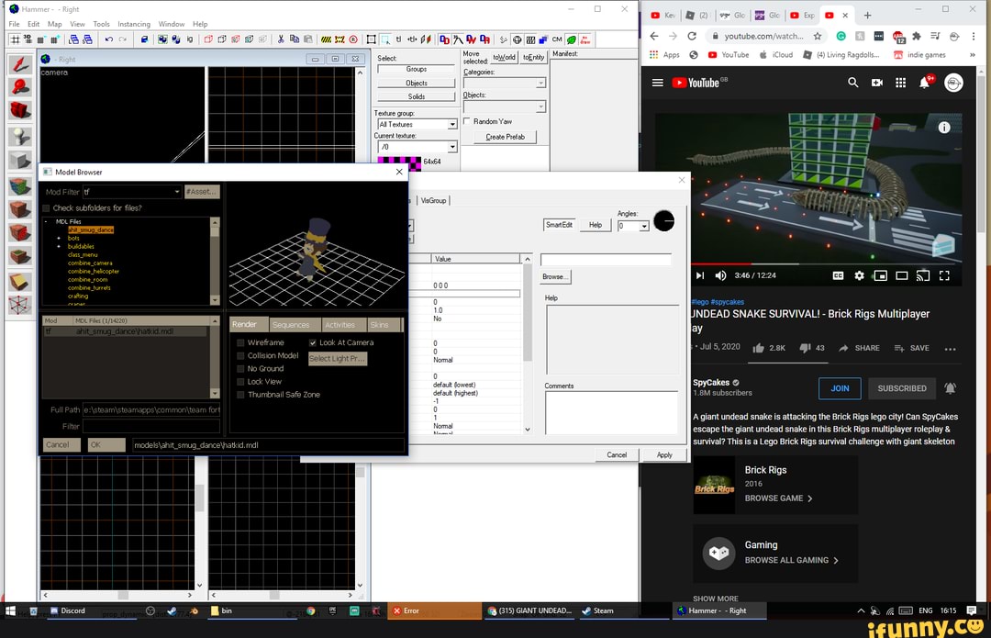991x638 pixels.
Task: Click the Create Prefab button
Action: click(x=505, y=137)
